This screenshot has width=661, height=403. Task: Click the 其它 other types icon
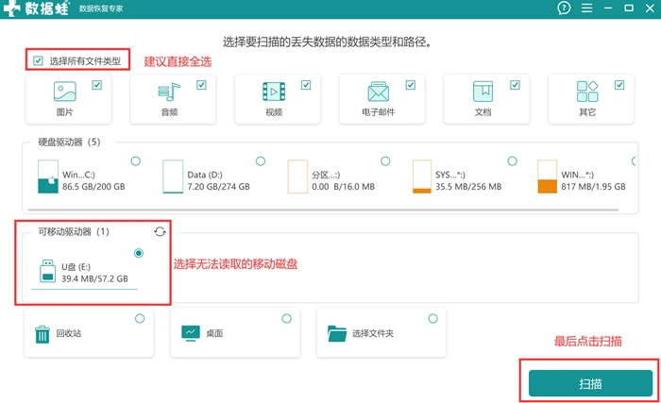(587, 92)
